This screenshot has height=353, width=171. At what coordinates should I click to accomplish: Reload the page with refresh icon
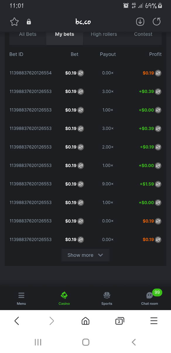coord(157,21)
